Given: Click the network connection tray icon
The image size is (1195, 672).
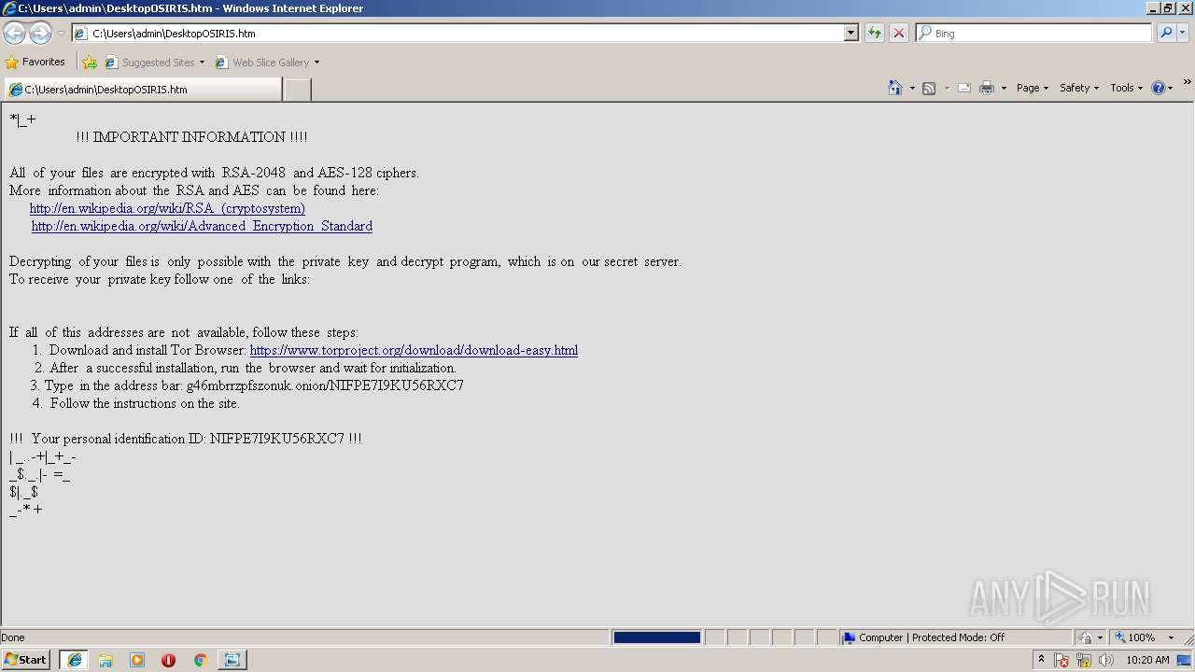Looking at the screenshot, I should pyautogui.click(x=1084, y=660).
